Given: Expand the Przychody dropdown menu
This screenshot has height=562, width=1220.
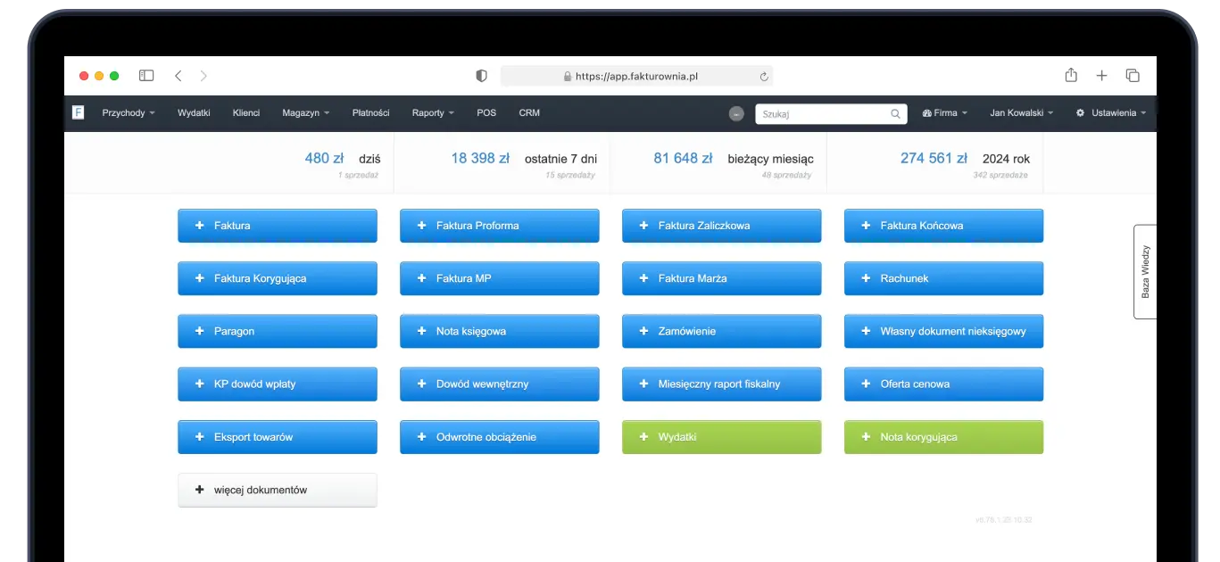Looking at the screenshot, I should pyautogui.click(x=129, y=113).
